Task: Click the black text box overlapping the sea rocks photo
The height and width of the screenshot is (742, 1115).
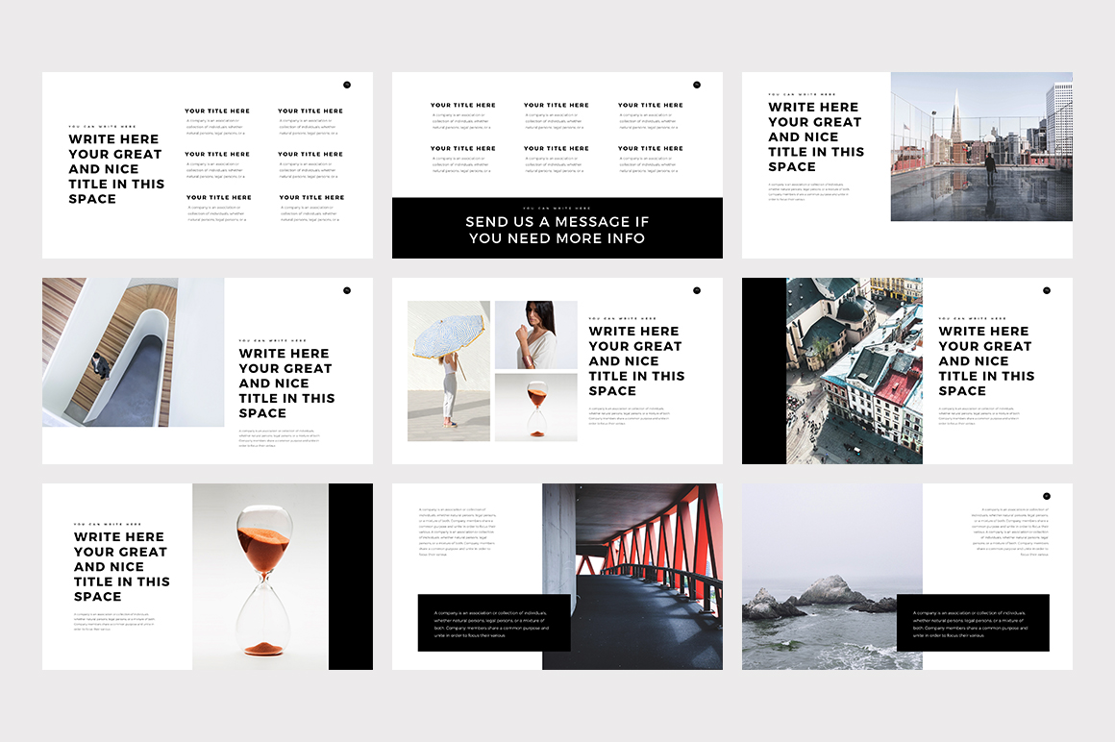Action: (973, 623)
